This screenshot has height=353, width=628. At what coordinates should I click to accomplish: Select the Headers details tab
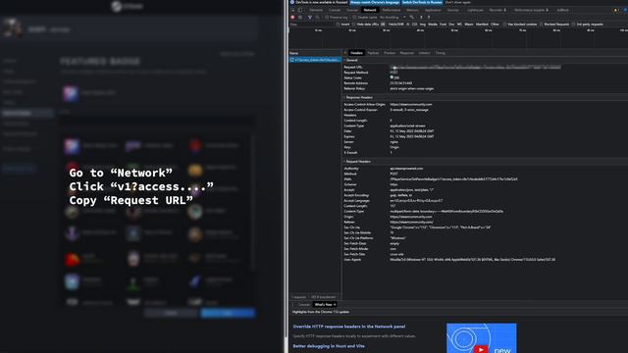point(356,53)
